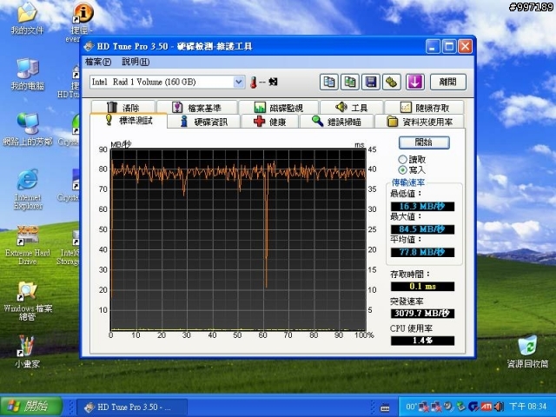The image size is (556, 417).
Task: Click the save floppy disk toolbar icon
Action: pyautogui.click(x=371, y=83)
